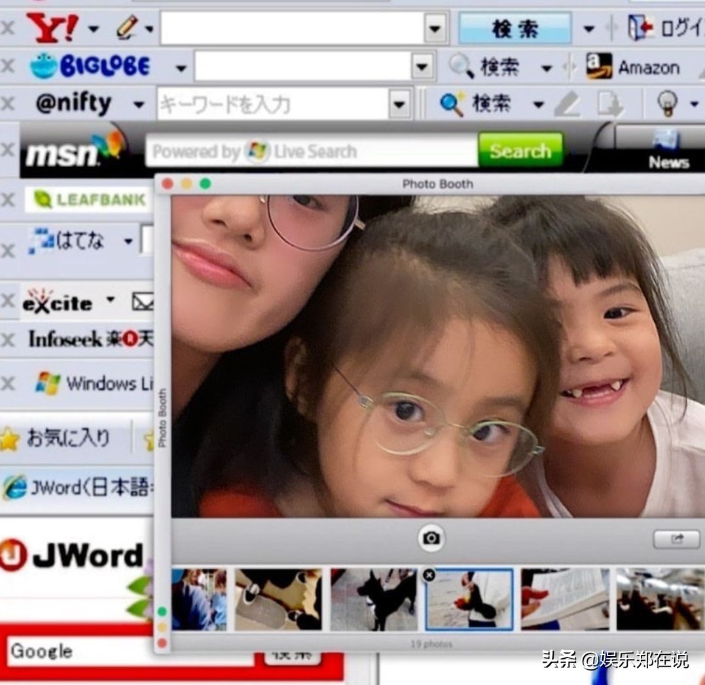
Task: Select the last visible Photo Booth thumbnail
Action: pos(660,599)
